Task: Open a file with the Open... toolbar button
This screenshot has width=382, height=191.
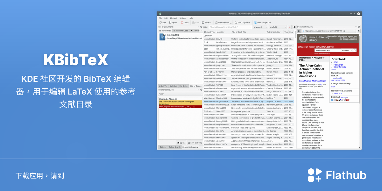Action: pos(174,23)
